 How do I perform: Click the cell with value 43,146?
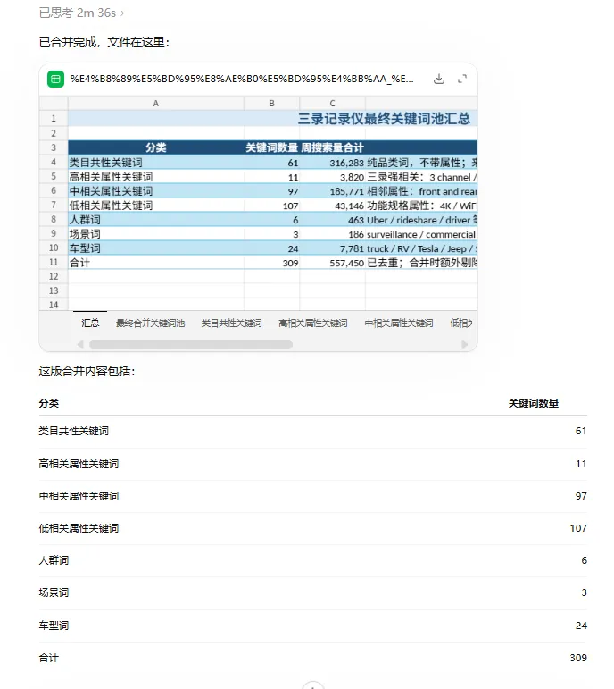pyautogui.click(x=332, y=206)
